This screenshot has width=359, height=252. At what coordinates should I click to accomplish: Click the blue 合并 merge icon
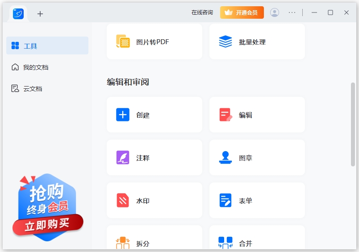[x=225, y=243]
